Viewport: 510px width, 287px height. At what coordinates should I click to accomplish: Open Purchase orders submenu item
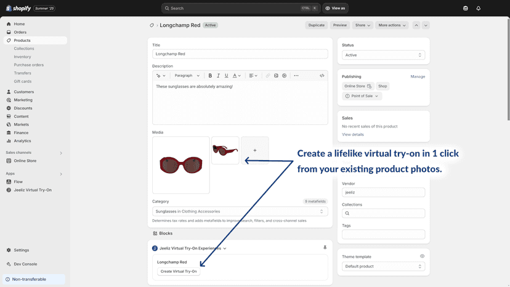click(x=28, y=65)
